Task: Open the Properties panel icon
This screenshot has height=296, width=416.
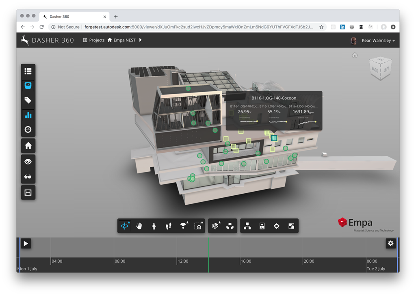Action: [x=262, y=226]
